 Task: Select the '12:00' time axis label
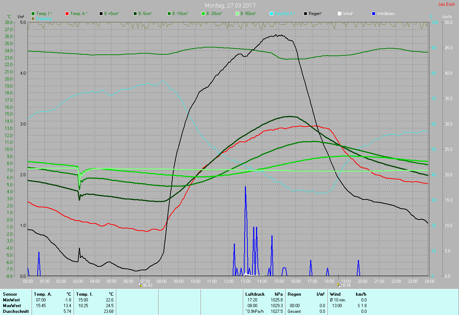click(229, 281)
